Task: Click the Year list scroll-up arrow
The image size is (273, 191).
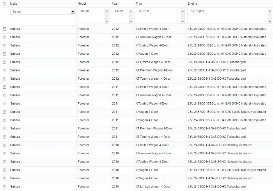Action: click(131, 11)
